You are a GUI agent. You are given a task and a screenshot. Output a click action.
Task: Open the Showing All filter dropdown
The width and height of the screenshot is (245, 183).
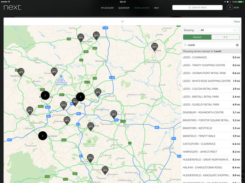point(219,30)
